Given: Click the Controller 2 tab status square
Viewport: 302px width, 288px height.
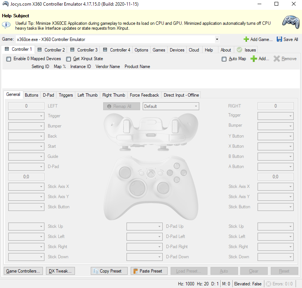Looking at the screenshot, I should coord(40,50).
